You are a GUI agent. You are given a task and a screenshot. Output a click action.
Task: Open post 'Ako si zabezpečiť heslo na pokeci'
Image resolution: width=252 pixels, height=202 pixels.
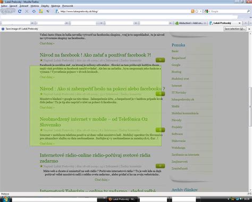(x=102, y=88)
